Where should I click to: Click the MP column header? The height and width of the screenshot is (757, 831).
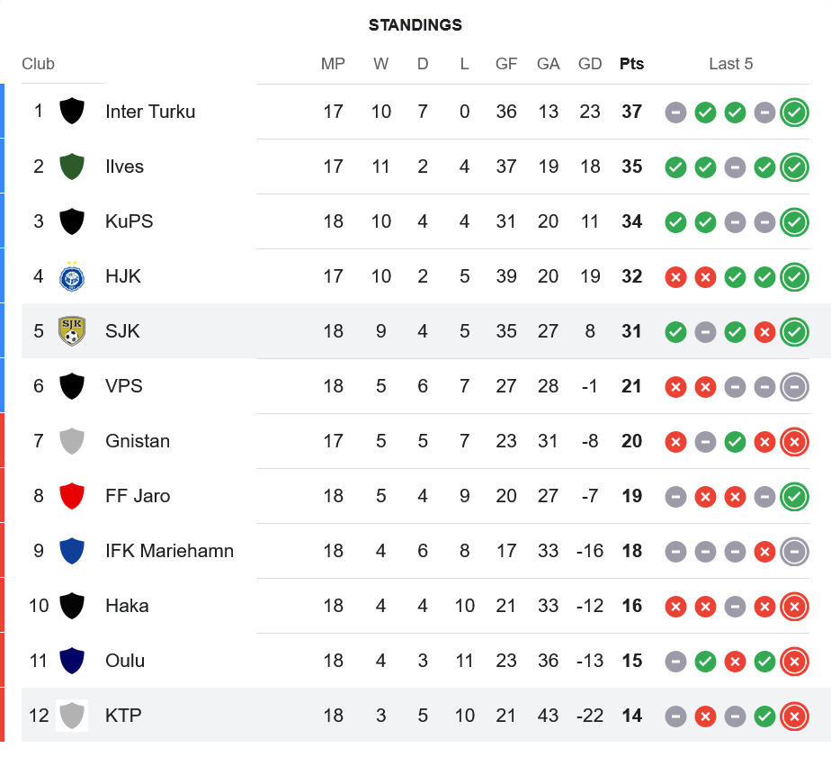[x=333, y=64]
